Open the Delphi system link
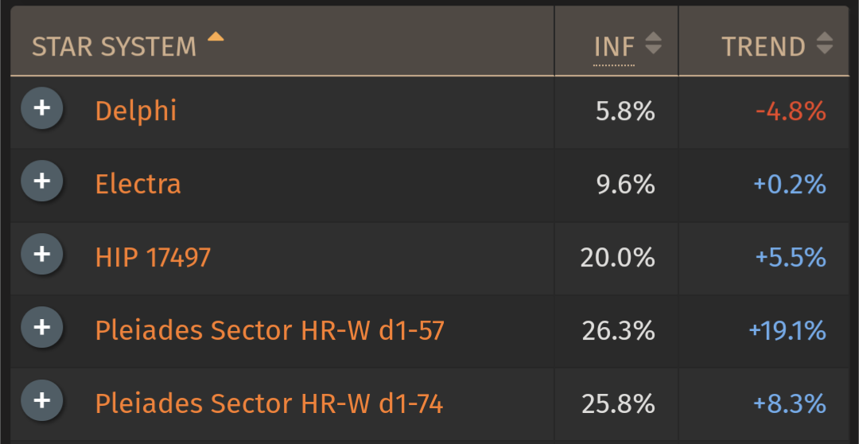The image size is (859, 444). [136, 111]
